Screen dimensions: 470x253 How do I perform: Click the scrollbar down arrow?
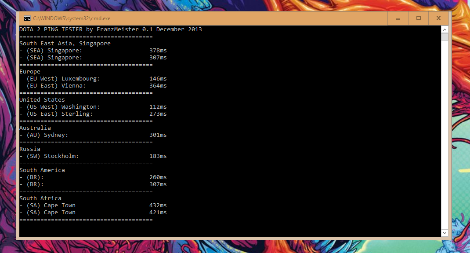click(445, 233)
